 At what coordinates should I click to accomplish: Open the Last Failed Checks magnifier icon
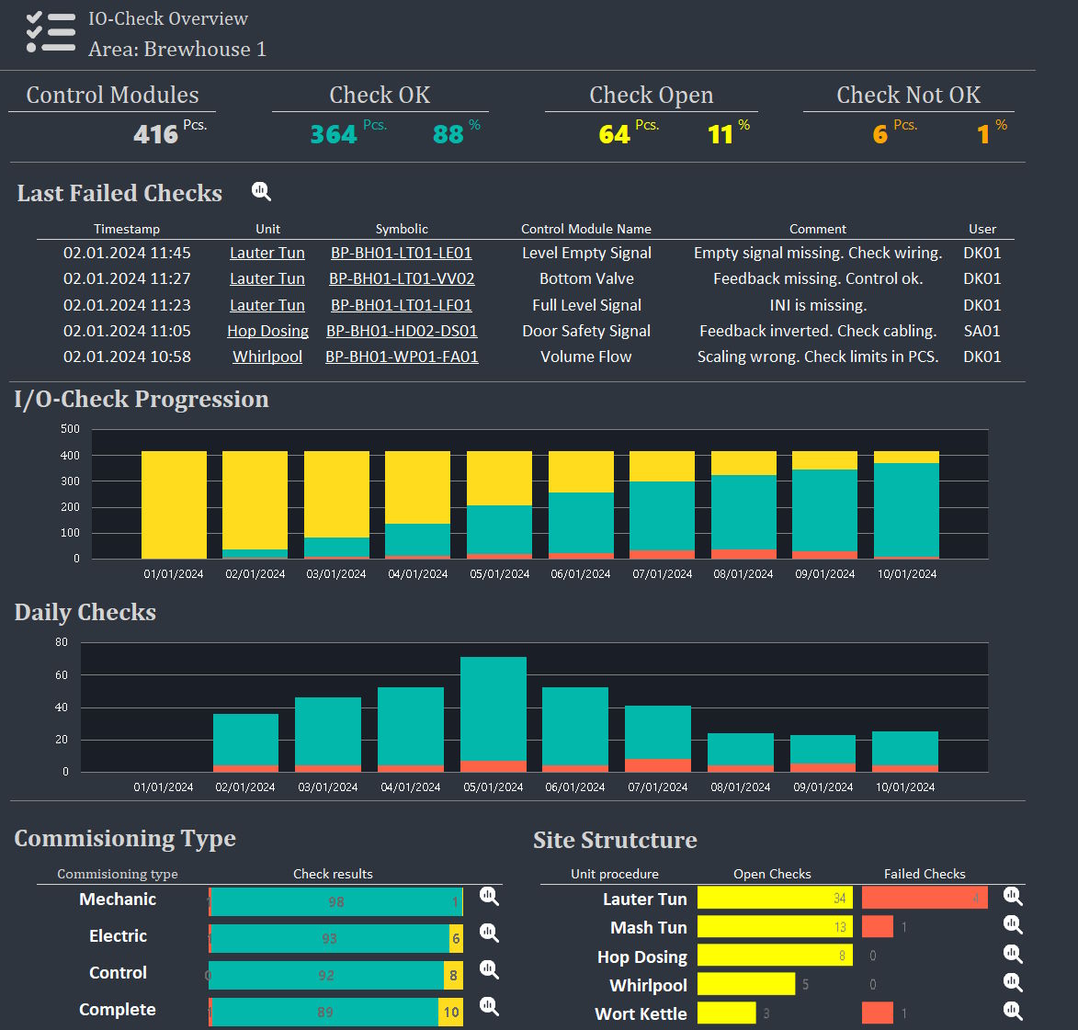click(261, 191)
